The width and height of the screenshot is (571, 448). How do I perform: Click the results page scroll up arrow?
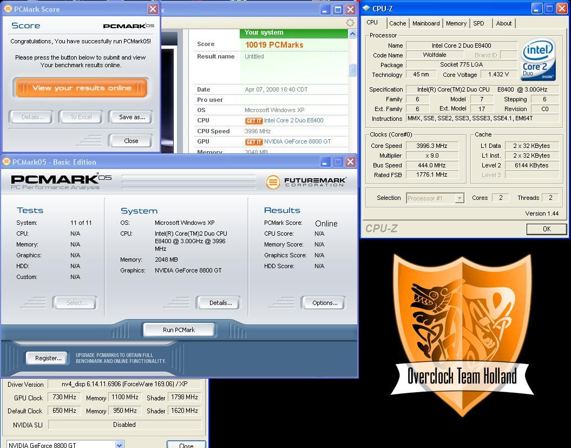(x=352, y=34)
